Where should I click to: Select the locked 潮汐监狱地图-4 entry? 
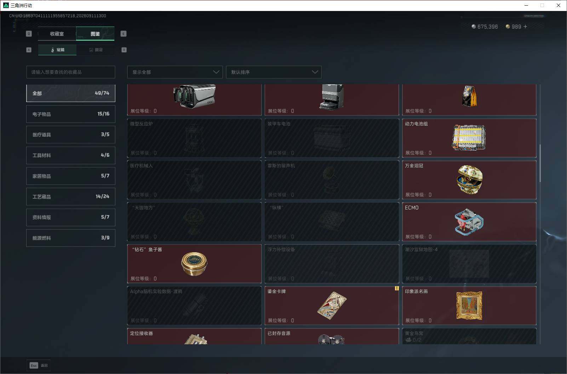coord(469,263)
